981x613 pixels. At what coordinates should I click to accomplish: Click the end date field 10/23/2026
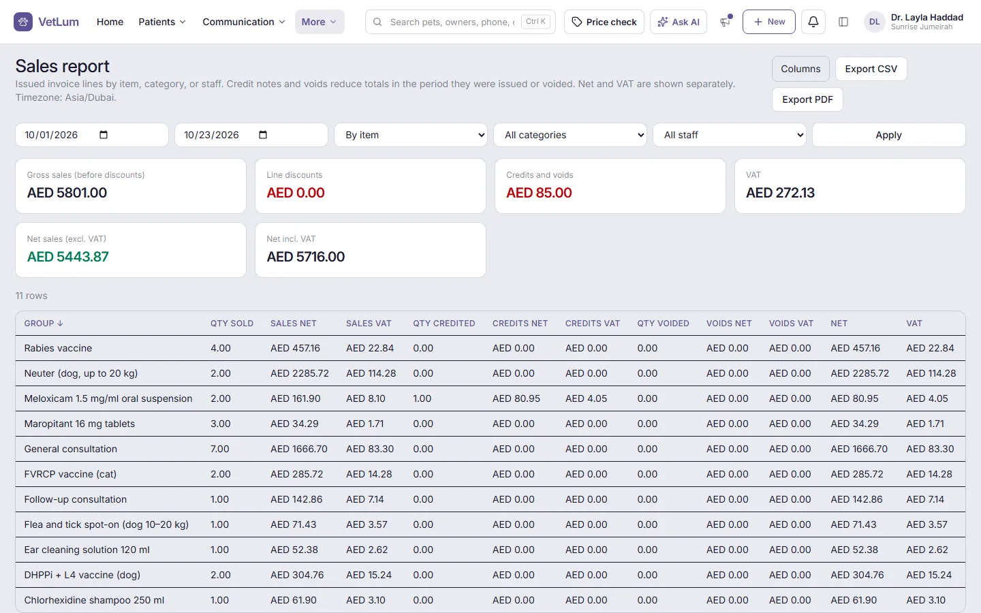pyautogui.click(x=251, y=135)
